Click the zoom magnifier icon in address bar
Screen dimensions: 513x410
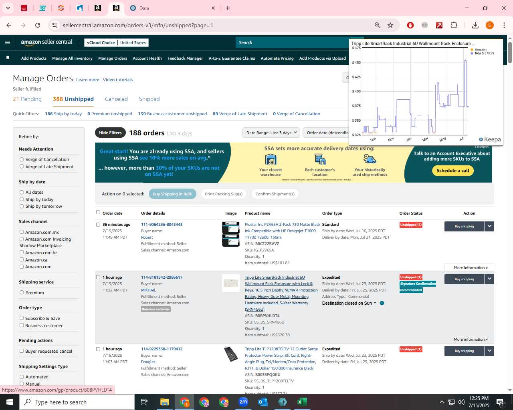[x=377, y=25]
